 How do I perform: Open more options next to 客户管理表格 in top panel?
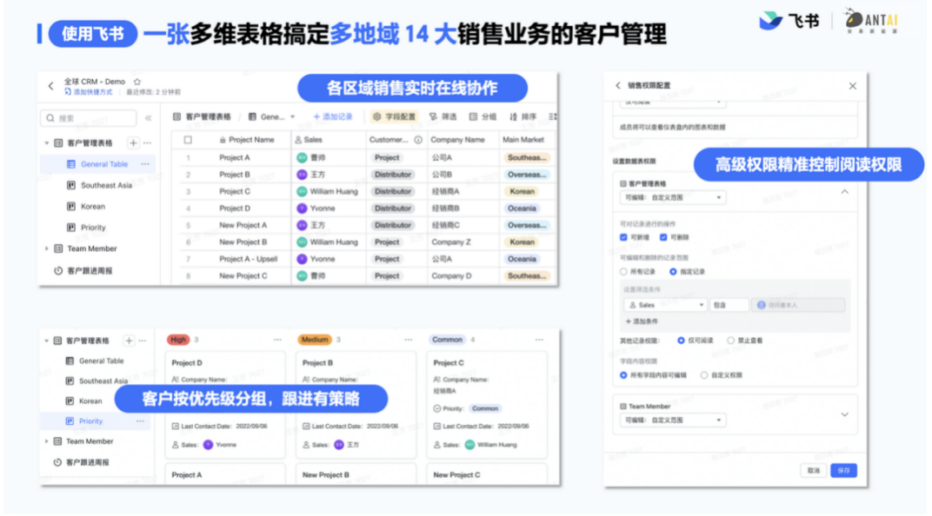[148, 143]
